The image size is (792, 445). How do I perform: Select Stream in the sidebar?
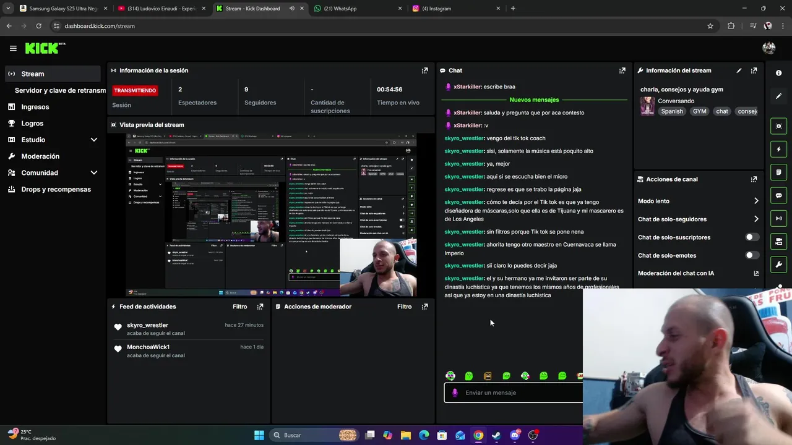pos(52,74)
